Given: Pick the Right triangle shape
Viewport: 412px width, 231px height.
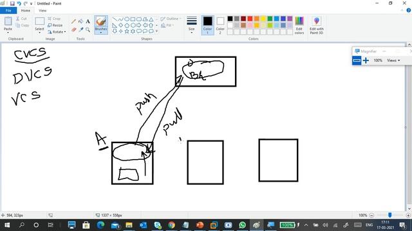Looking at the screenshot, I should tap(115, 26).
